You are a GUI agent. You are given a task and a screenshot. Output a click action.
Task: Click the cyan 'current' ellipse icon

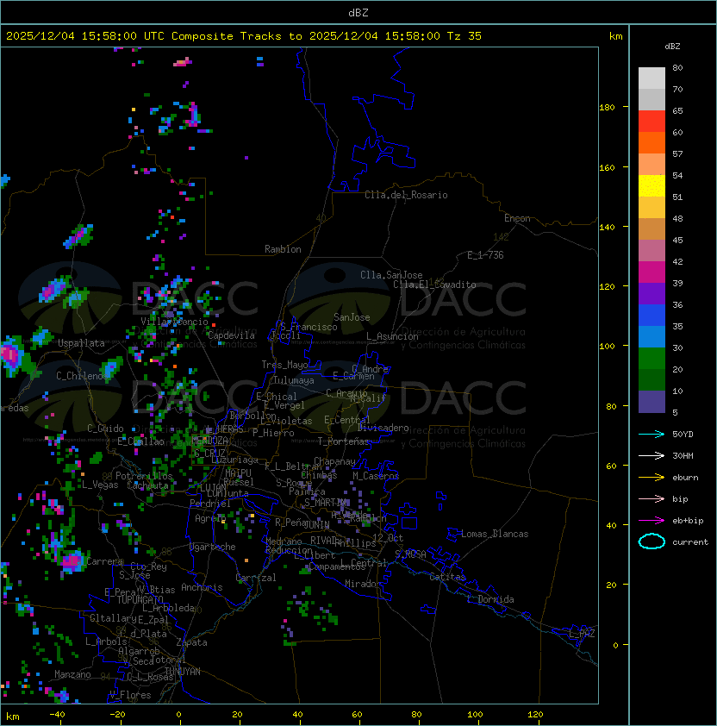tap(652, 541)
